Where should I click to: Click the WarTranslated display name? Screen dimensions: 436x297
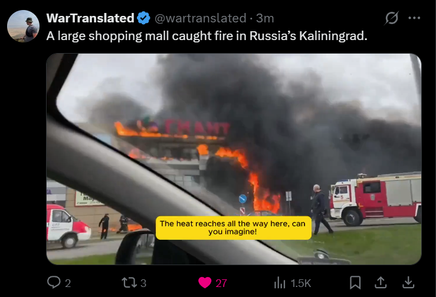point(90,18)
